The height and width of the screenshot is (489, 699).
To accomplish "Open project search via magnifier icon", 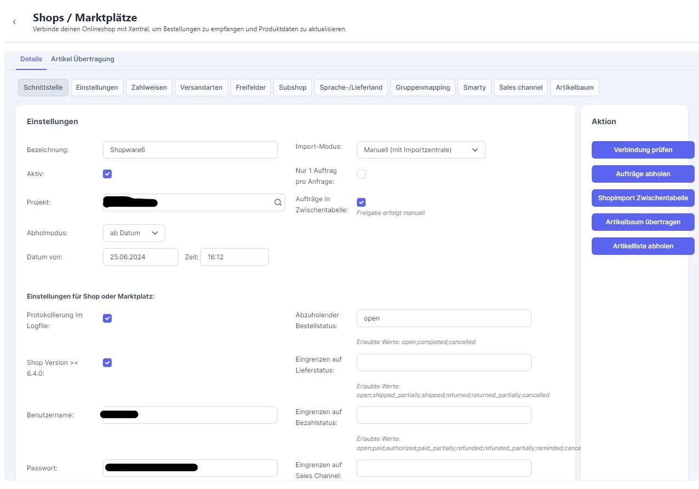I will point(278,202).
